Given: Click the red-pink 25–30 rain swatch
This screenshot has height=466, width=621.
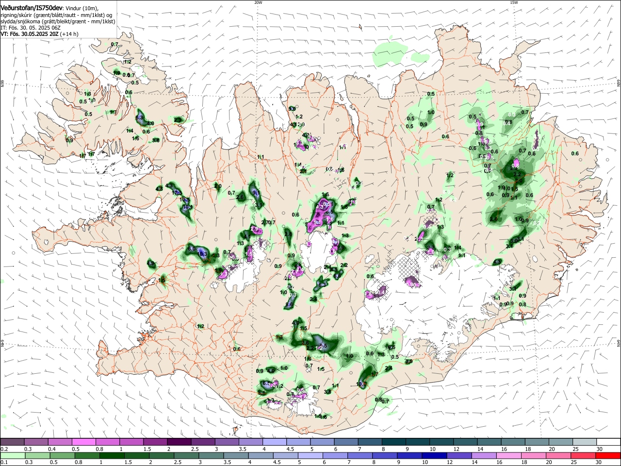Looking at the screenshot, I should pos(584,455).
